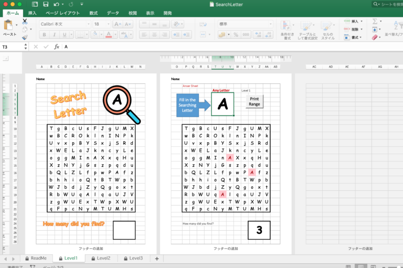The height and width of the screenshot is (268, 403).
Task: Align text to top
Action: (x=144, y=24)
